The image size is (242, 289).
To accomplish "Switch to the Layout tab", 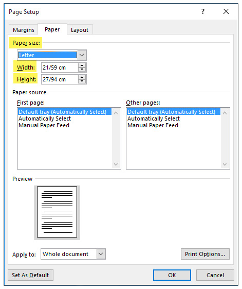I will click(x=80, y=30).
